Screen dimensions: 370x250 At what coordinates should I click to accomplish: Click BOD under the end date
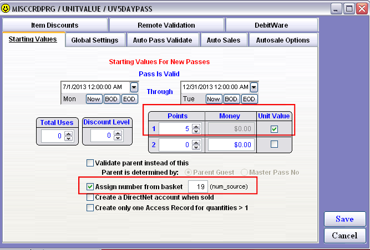pyautogui.click(x=231, y=99)
